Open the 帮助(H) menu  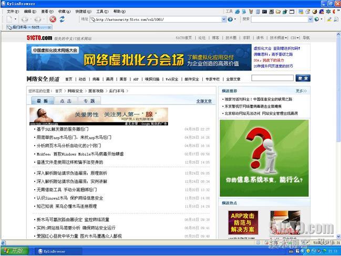click(x=119, y=12)
